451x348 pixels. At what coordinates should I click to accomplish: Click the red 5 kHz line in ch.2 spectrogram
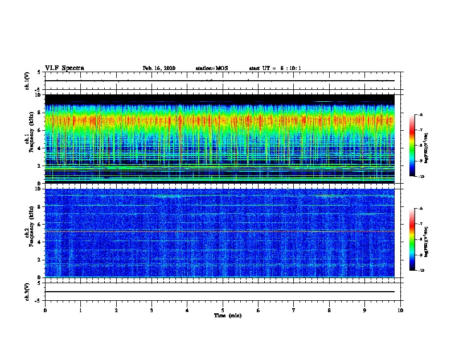click(x=220, y=231)
